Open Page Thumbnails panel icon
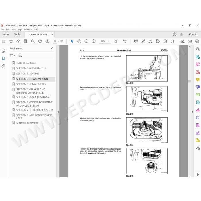The height and width of the screenshot is (201, 201). click(3, 51)
